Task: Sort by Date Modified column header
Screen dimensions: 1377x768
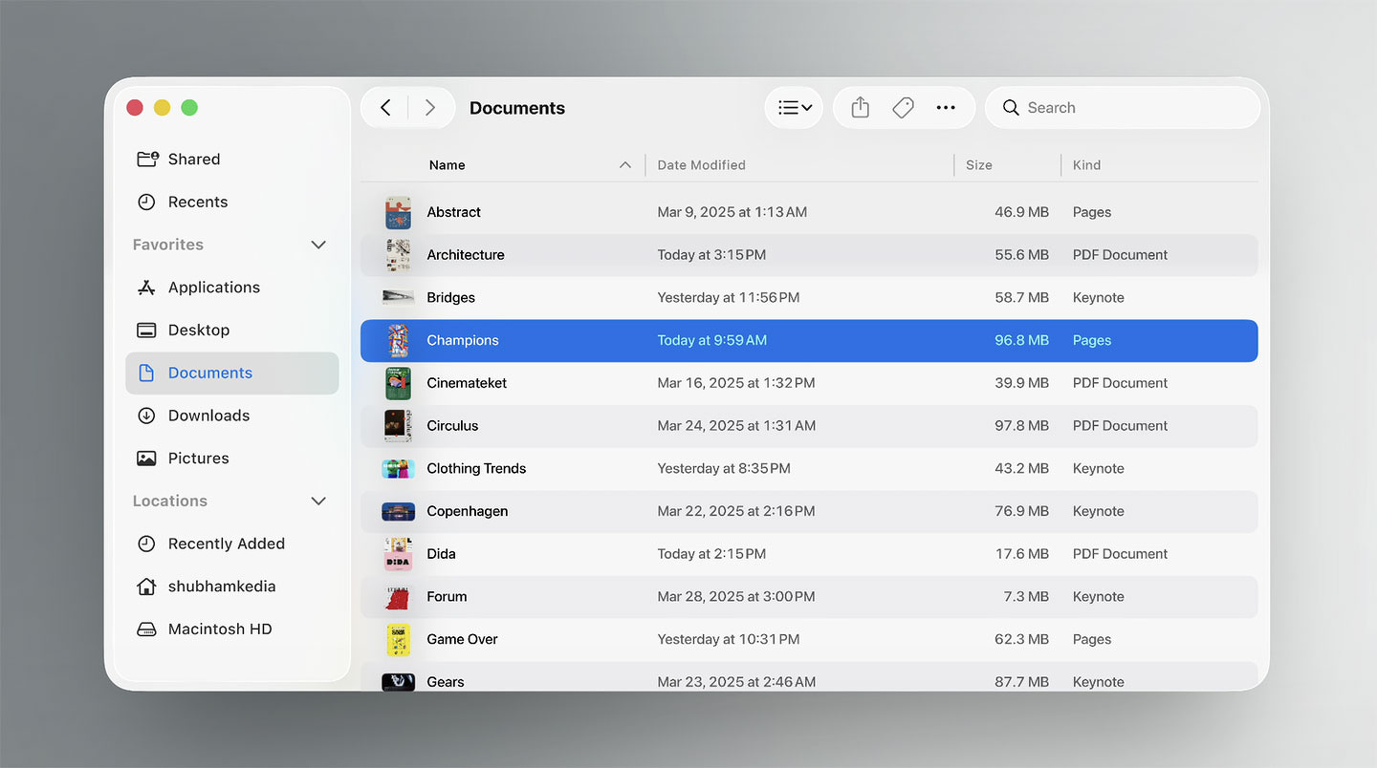Action: (701, 165)
